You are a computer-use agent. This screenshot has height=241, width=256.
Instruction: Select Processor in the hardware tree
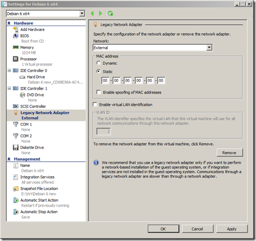click(28, 59)
